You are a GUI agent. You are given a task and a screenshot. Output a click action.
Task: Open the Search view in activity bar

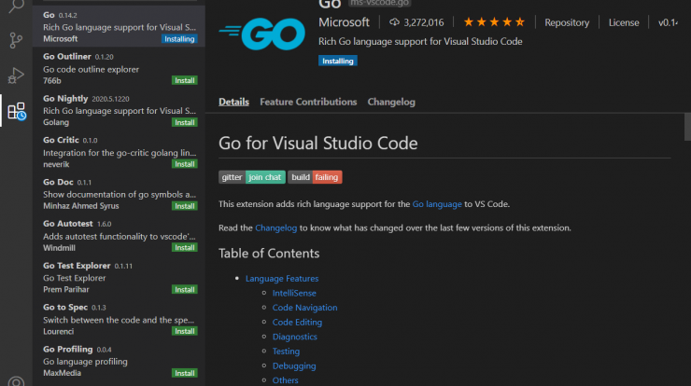click(16, 6)
